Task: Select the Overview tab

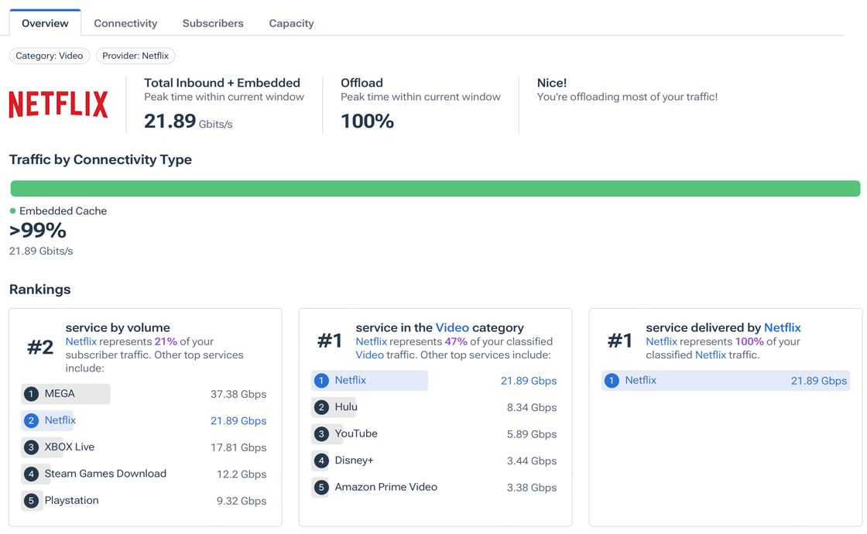Action: click(x=44, y=22)
